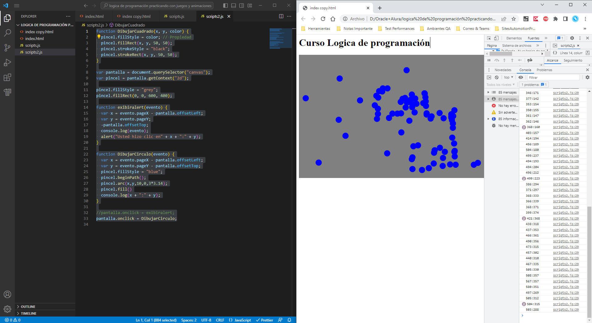Show hidden bookmarks with the chevron
Image resolution: width=592 pixels, height=323 pixels.
[585, 29]
